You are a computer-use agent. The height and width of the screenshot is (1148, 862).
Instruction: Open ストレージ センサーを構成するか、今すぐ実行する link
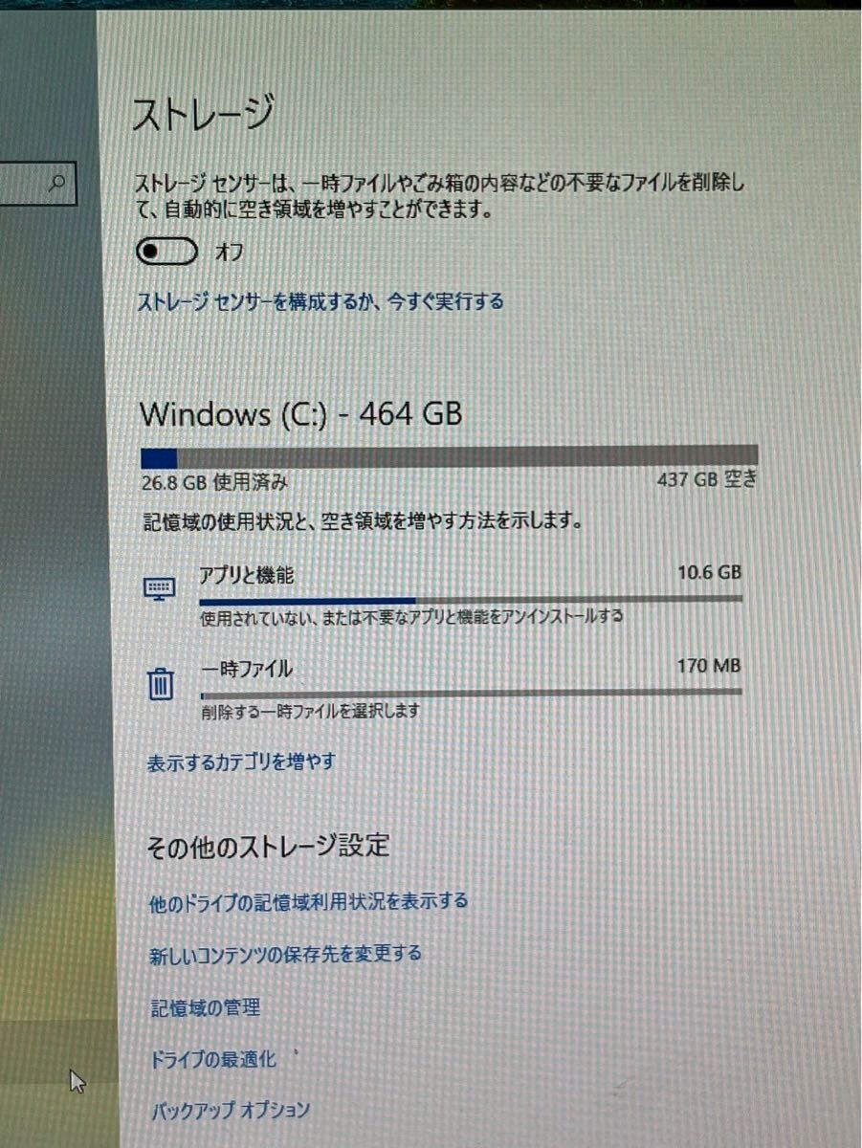(321, 301)
